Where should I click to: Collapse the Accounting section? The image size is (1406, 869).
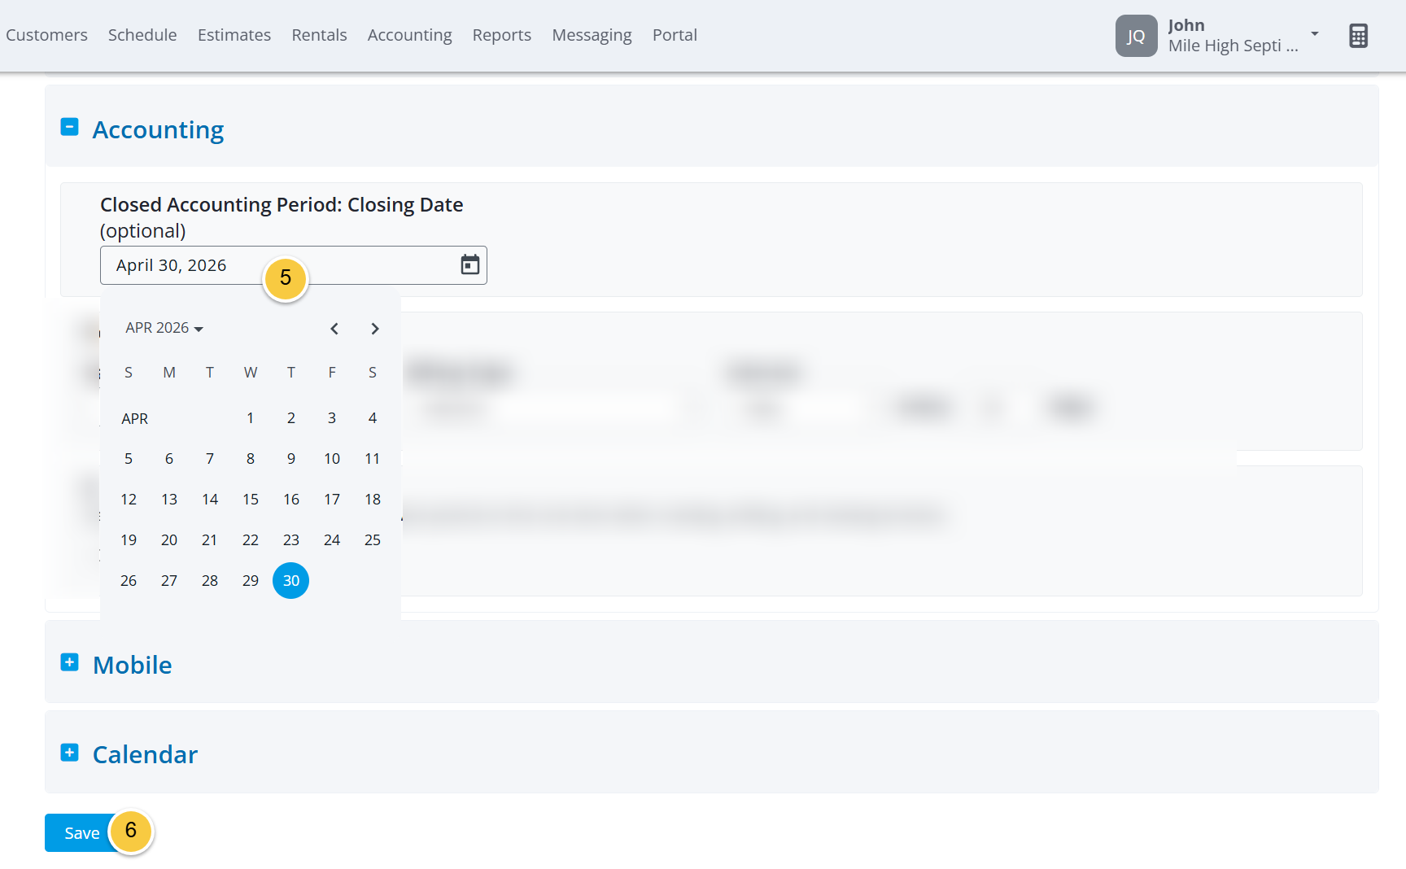(x=70, y=127)
